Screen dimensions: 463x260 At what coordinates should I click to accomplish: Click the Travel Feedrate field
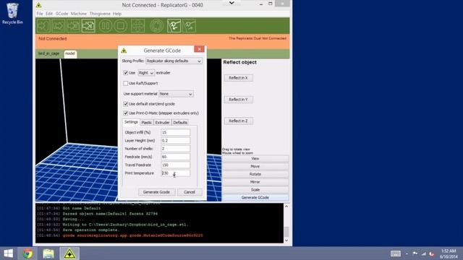176,165
